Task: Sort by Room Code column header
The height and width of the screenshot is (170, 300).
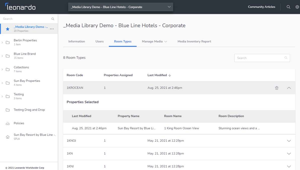Action: [75, 75]
